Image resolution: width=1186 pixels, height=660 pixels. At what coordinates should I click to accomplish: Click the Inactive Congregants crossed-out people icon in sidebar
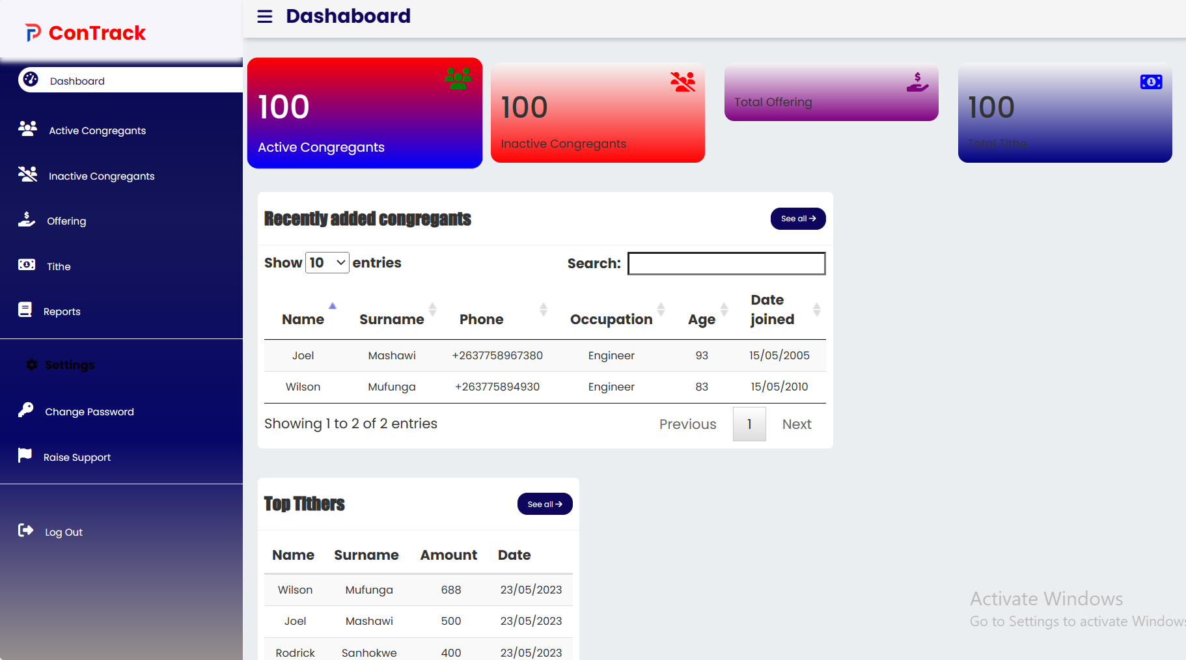(27, 174)
